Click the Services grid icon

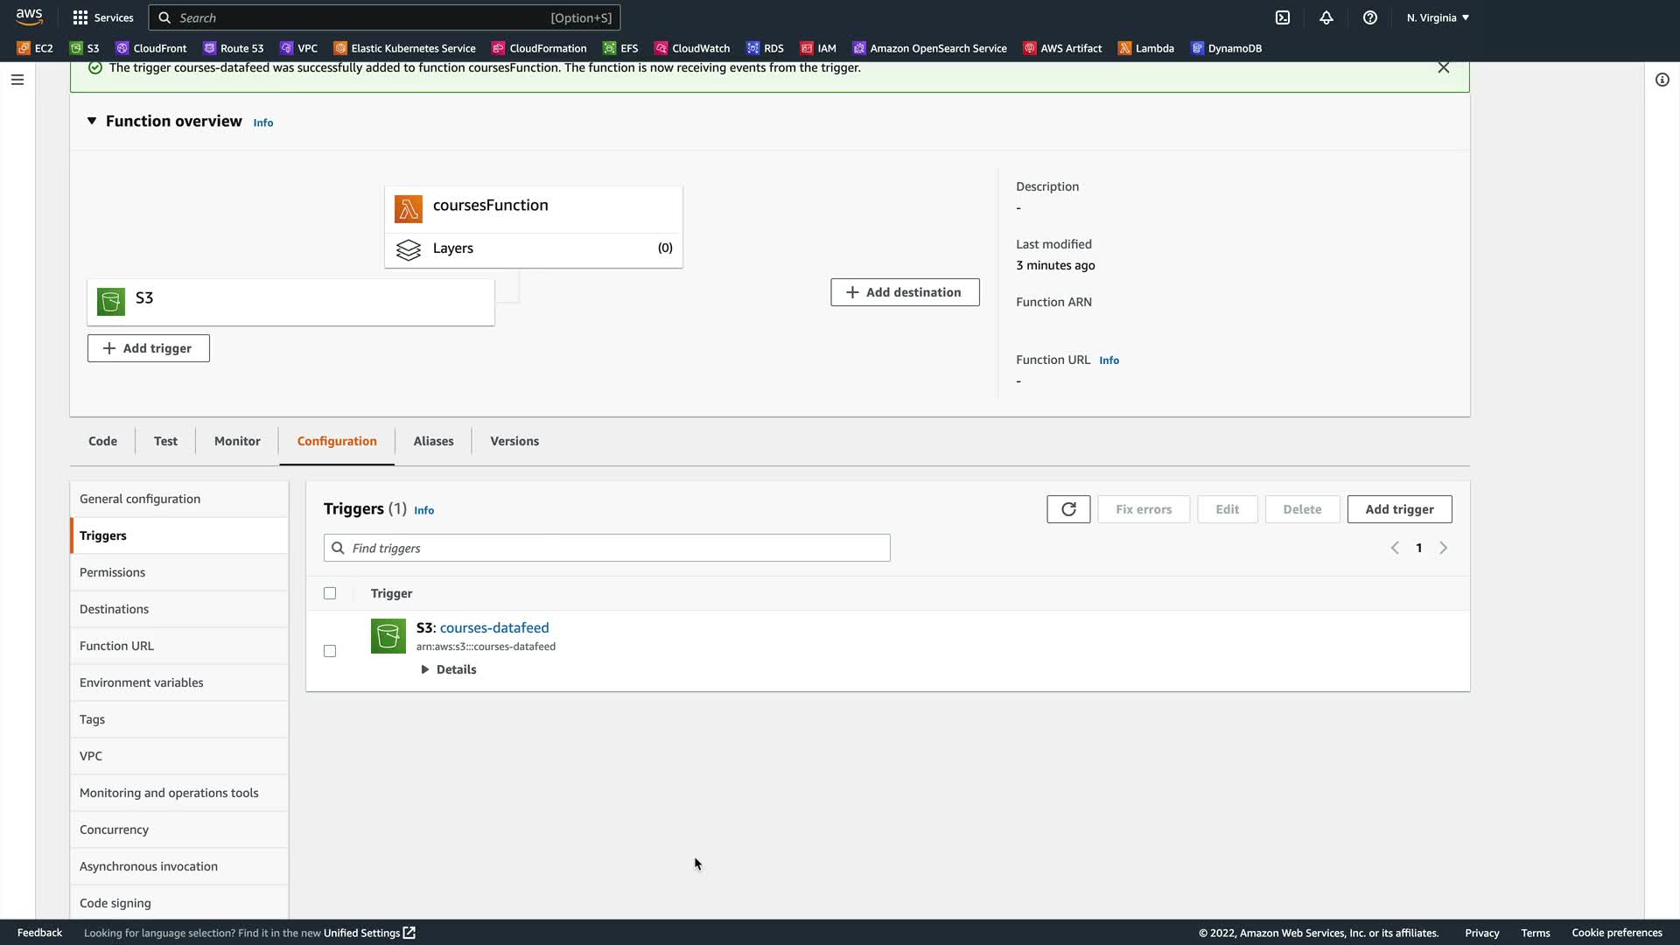(80, 17)
